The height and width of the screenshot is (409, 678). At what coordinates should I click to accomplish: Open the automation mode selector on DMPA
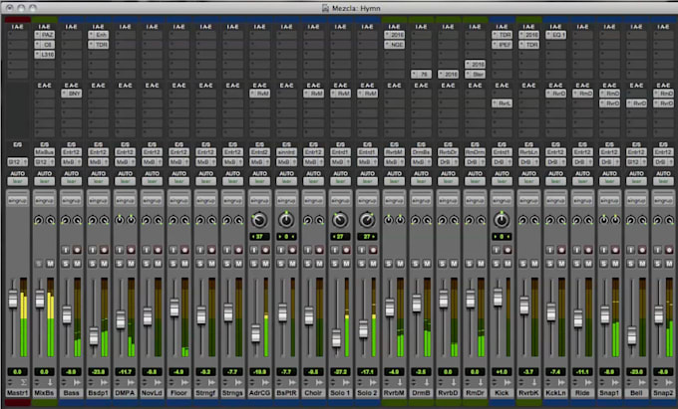coord(125,182)
